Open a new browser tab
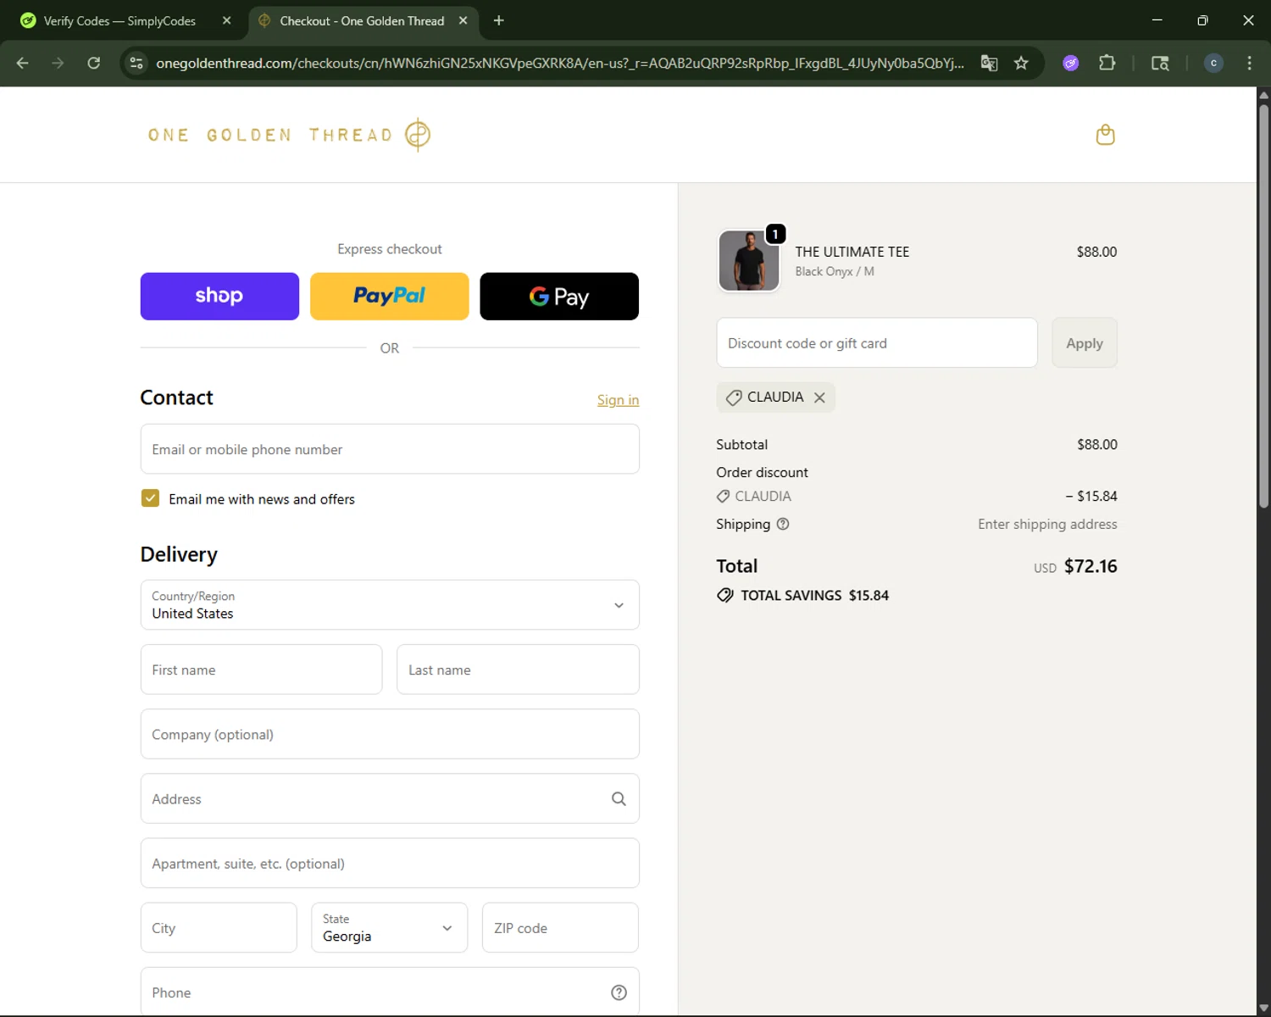This screenshot has height=1017, width=1271. click(x=499, y=20)
